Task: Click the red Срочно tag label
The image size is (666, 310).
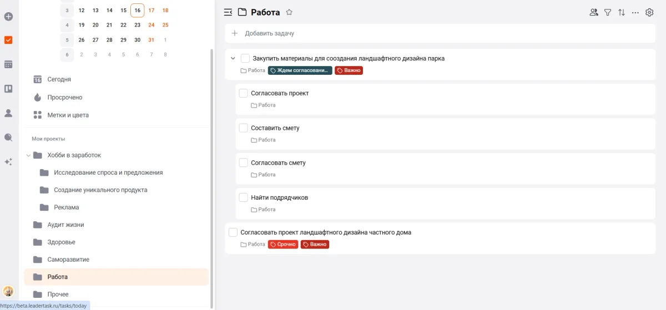Action: (x=283, y=245)
